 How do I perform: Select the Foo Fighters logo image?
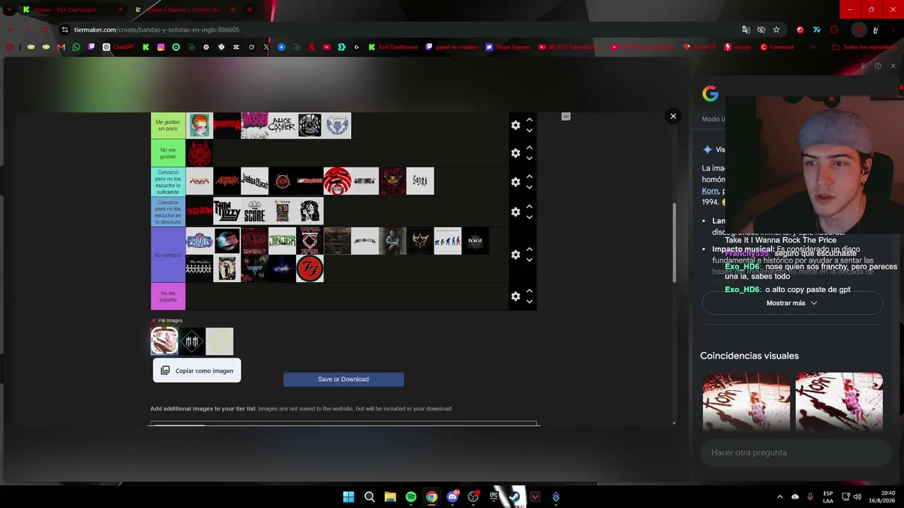pyautogui.click(x=309, y=268)
